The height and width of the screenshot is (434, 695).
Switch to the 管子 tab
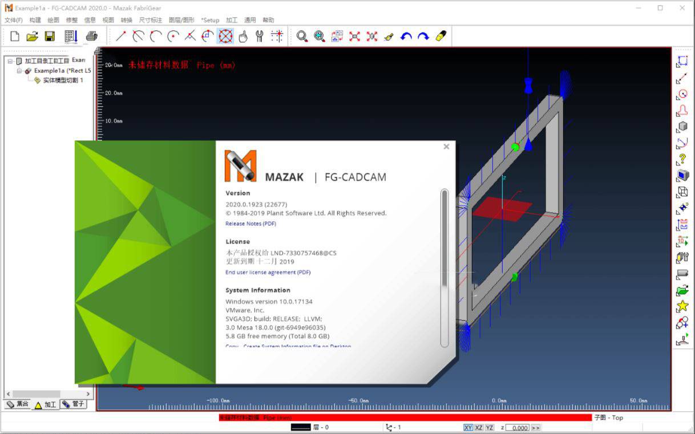(74, 404)
